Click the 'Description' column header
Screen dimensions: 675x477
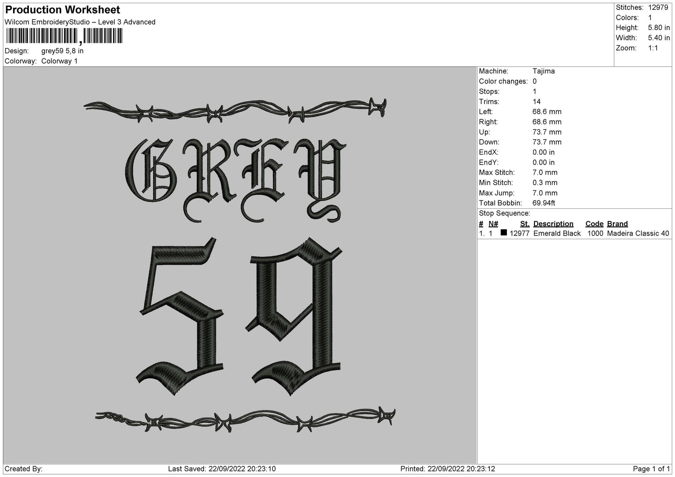coord(553,224)
